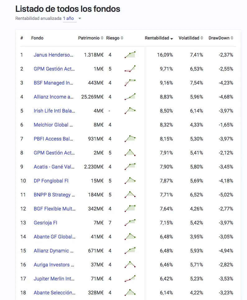The height and width of the screenshot is (300, 247).
Task: Open the Irish Life Intl Balanced fund
Action: pos(54,111)
